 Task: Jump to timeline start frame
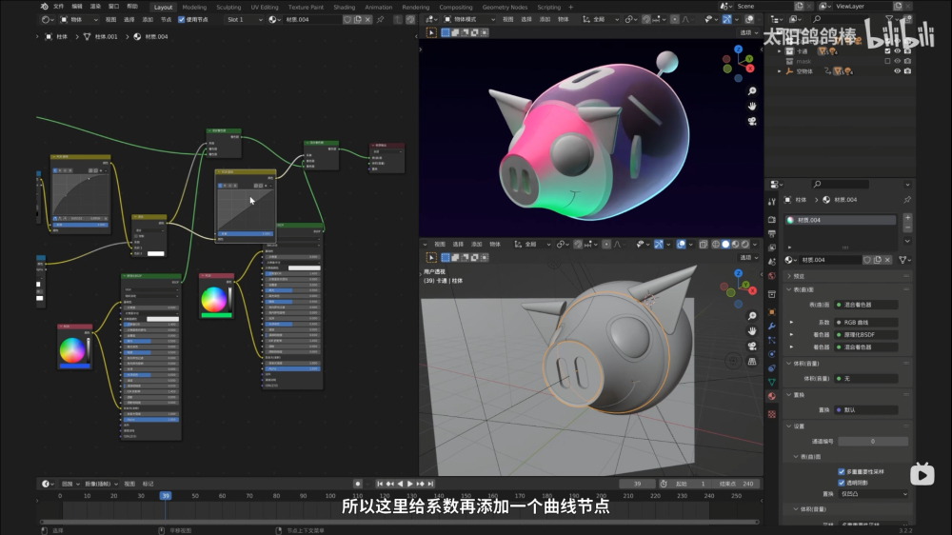380,484
